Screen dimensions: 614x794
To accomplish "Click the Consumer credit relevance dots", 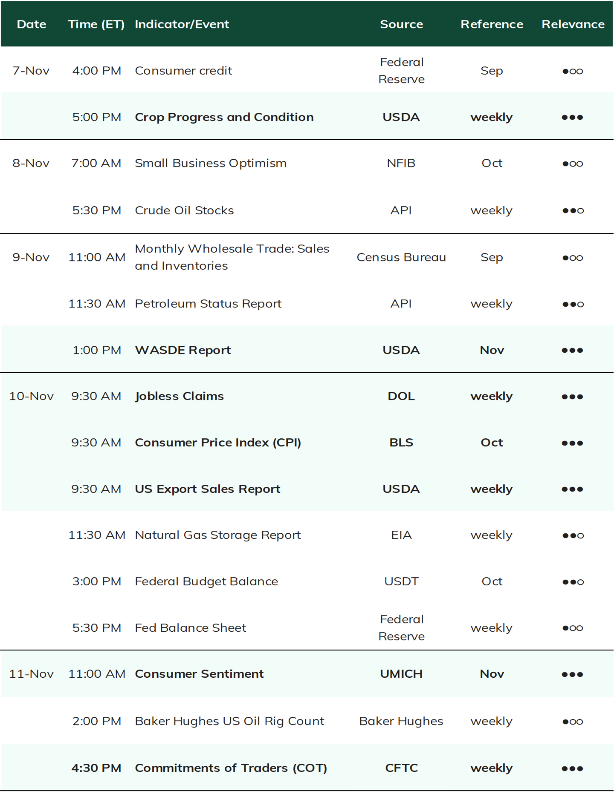I will tap(572, 71).
